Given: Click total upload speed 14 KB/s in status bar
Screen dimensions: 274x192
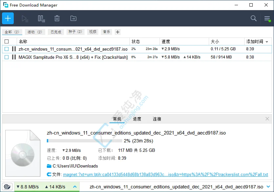Looking at the screenshot, I should 55,187.
